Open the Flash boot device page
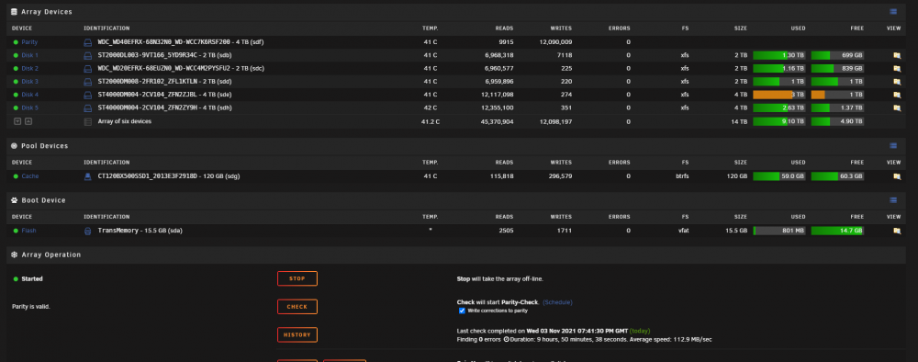The height and width of the screenshot is (362, 918). pyautogui.click(x=28, y=231)
